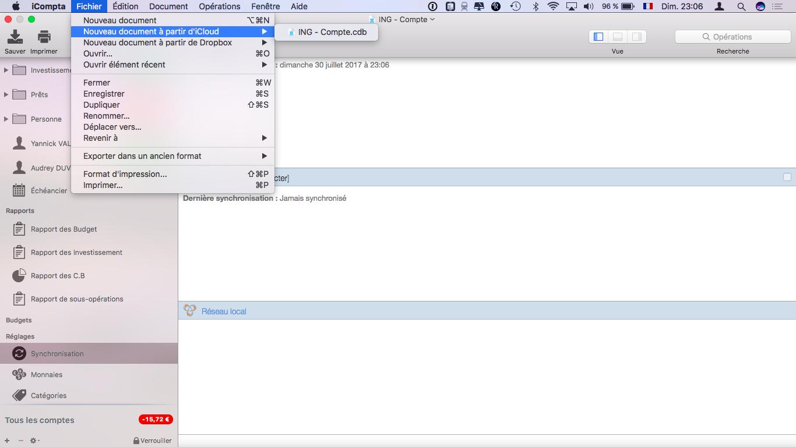Click the Sauver download icon
This screenshot has height=447, width=796.
pos(15,37)
